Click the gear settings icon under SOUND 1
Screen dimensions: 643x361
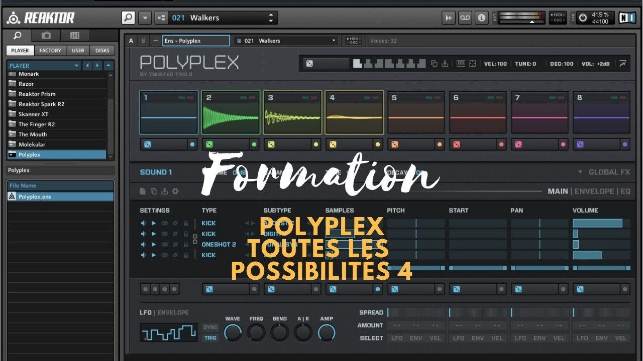click(x=175, y=191)
